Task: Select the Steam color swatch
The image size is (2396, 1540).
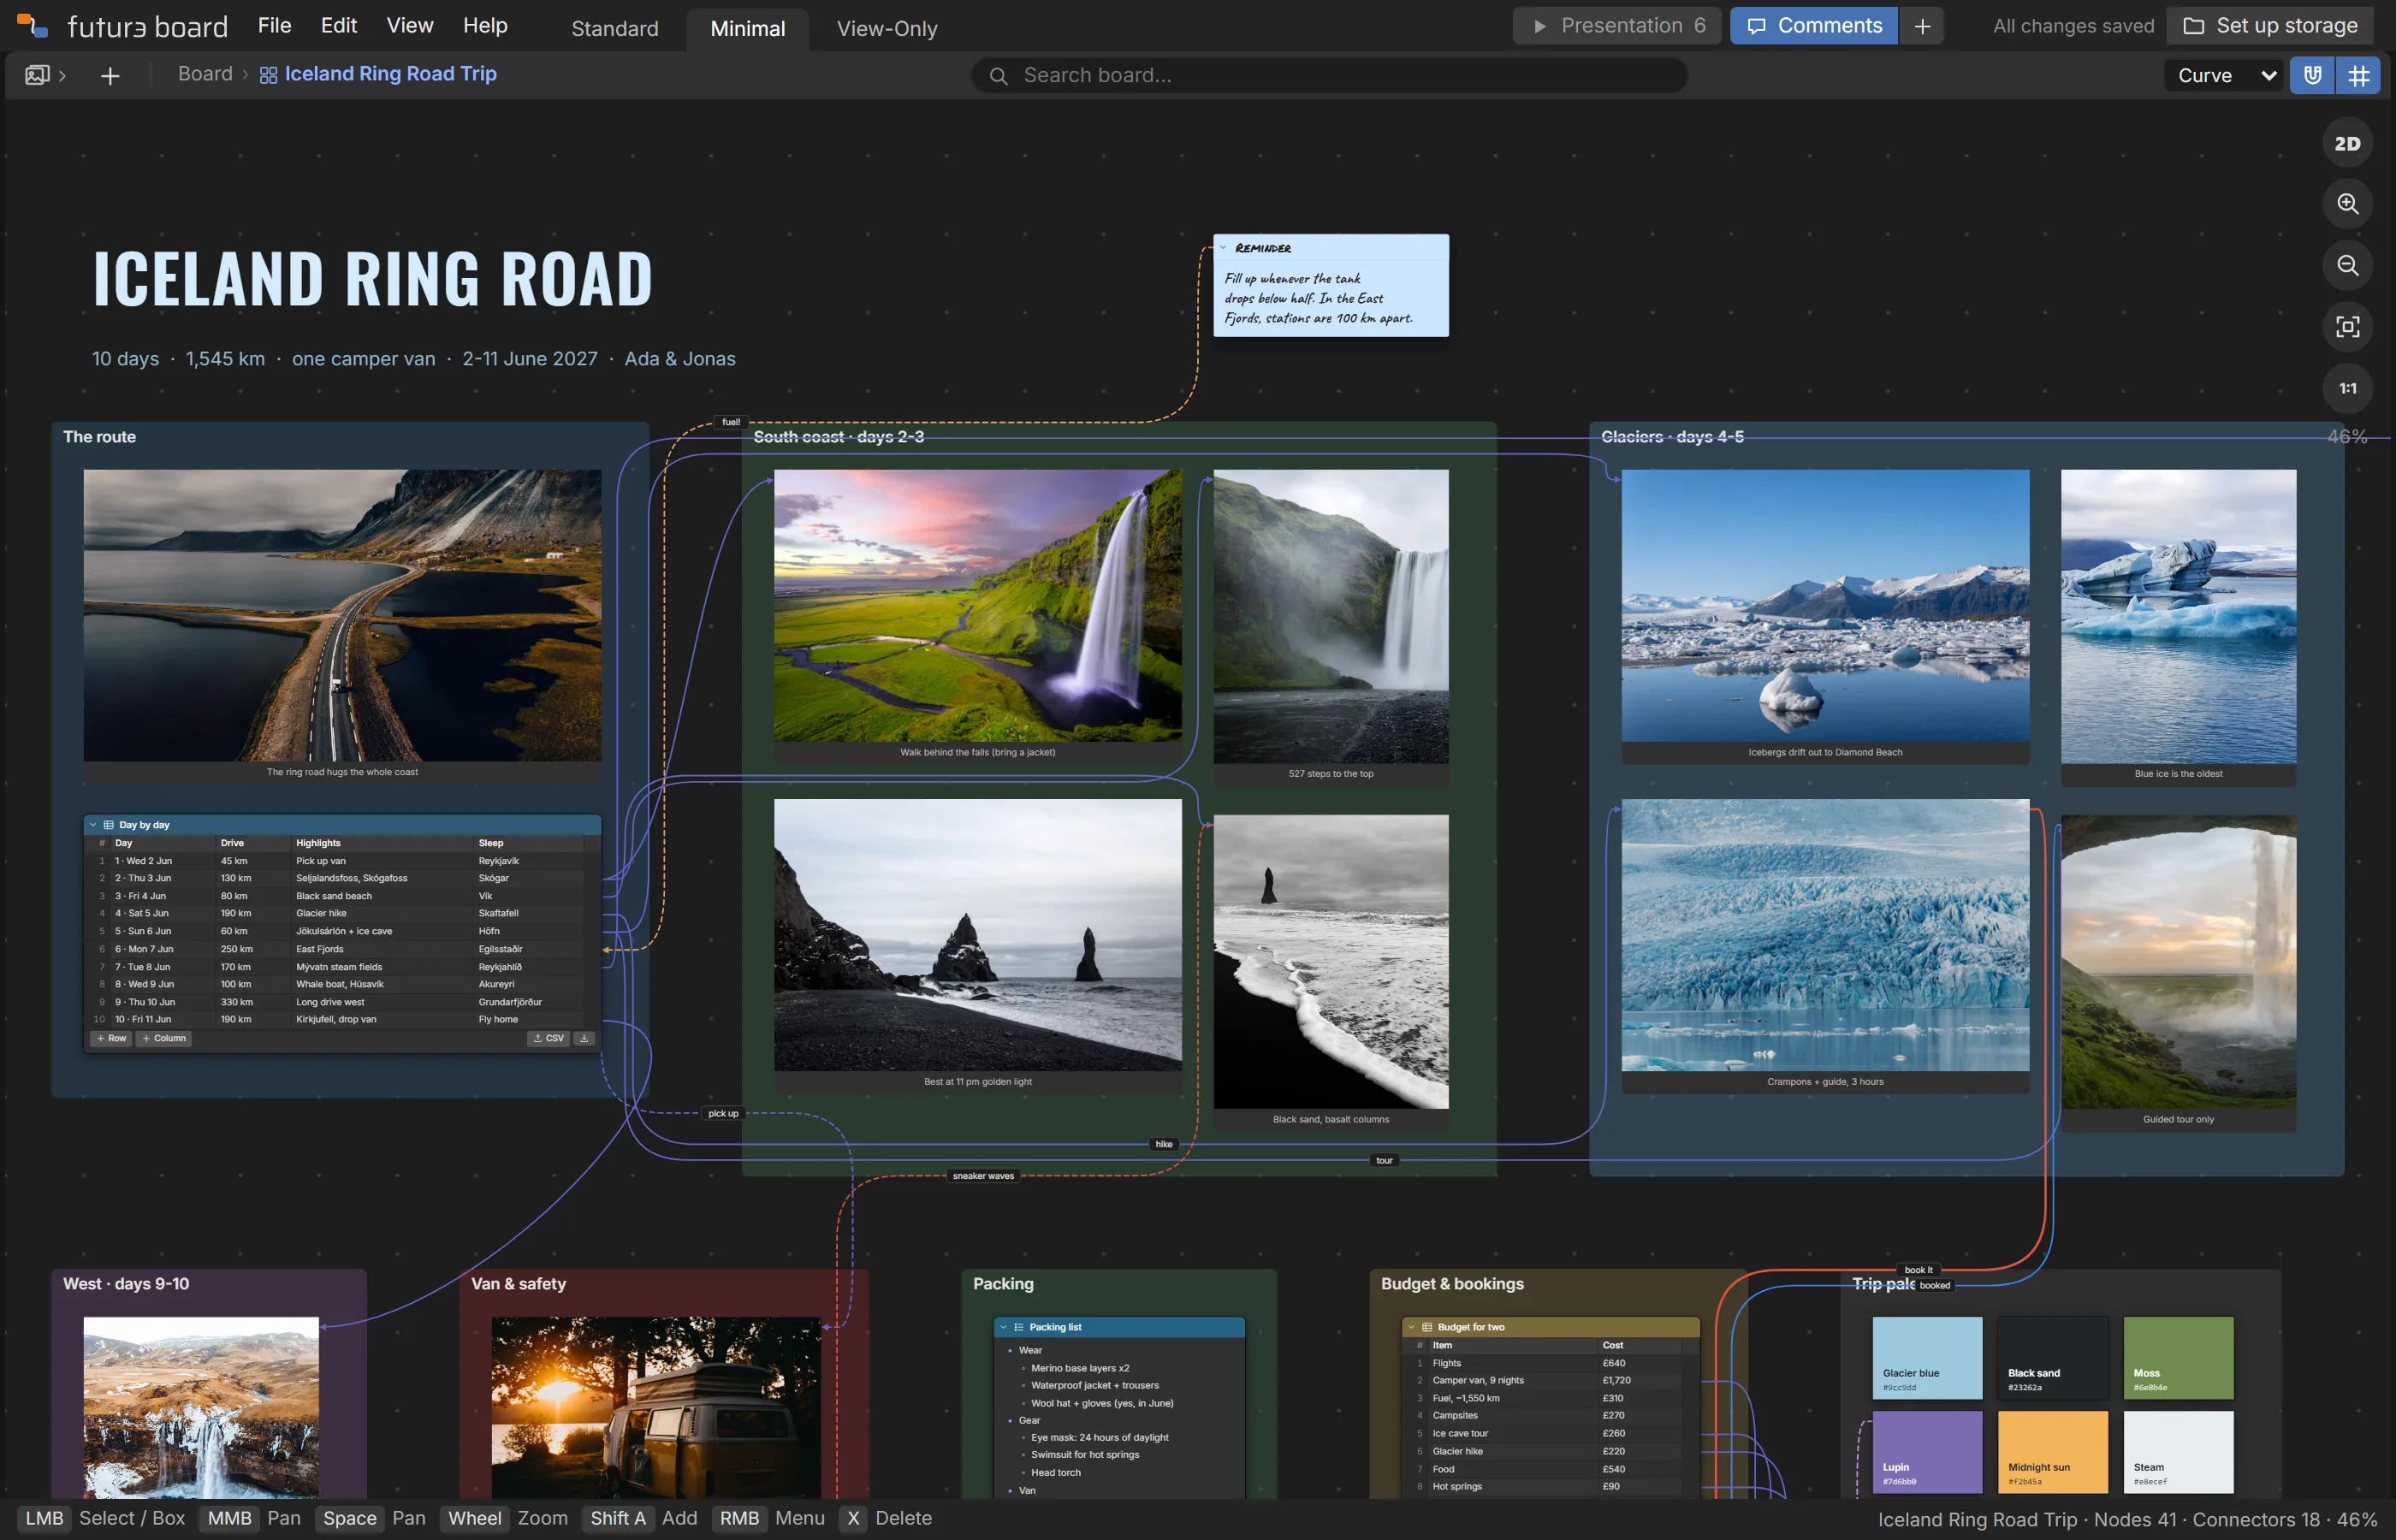Action: tap(2178, 1452)
